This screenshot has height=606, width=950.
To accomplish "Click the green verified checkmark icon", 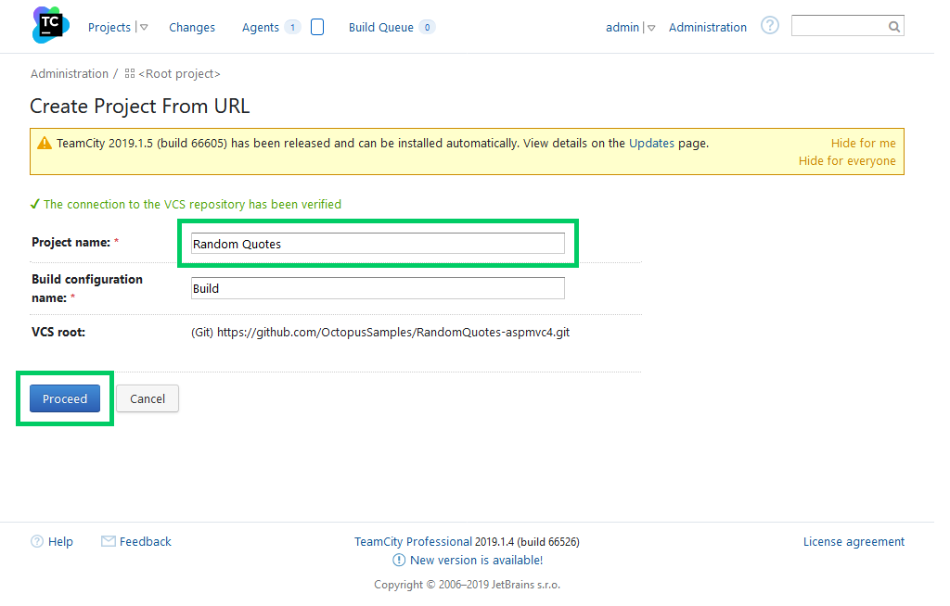I will click(x=35, y=204).
